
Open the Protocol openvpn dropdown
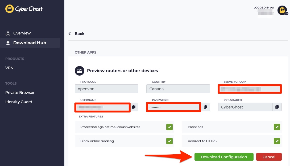(106, 89)
